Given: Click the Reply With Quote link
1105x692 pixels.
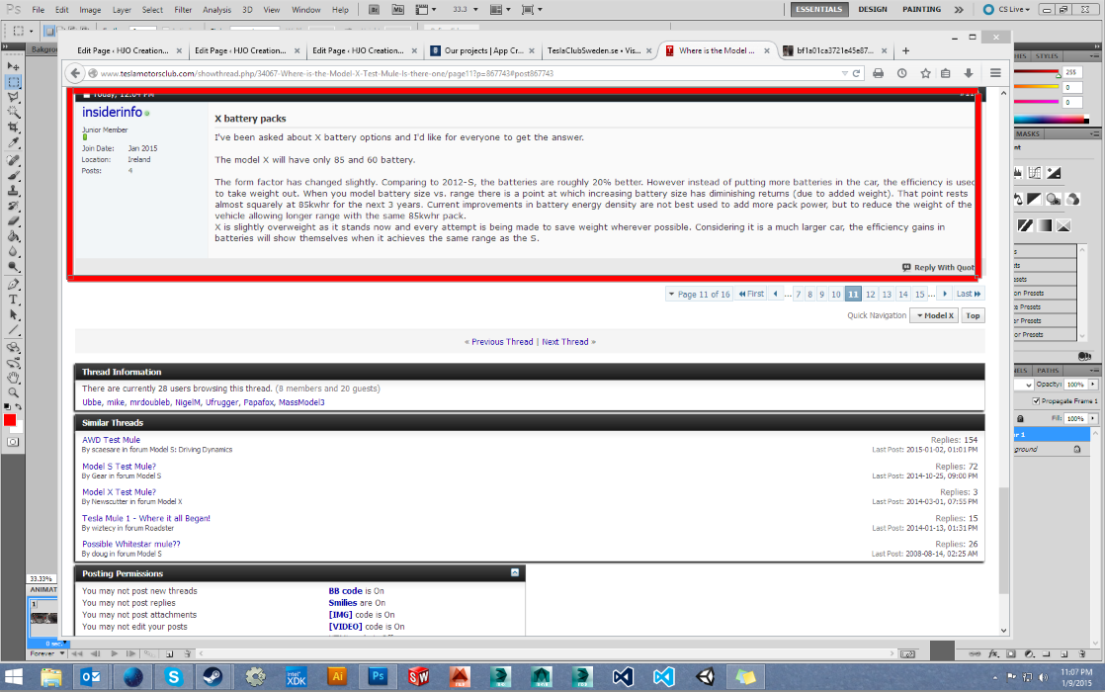Looking at the screenshot, I should pyautogui.click(x=938, y=268).
